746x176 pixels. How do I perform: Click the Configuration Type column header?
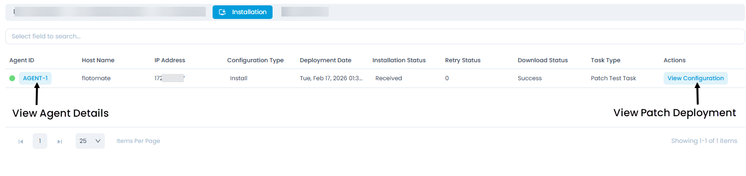(255, 60)
